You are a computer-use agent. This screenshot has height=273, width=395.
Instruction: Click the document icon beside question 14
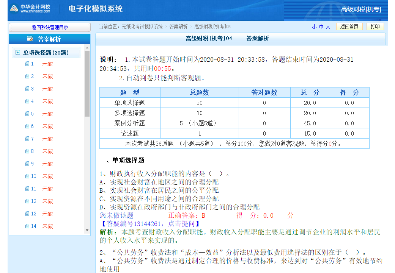[x=27, y=226]
